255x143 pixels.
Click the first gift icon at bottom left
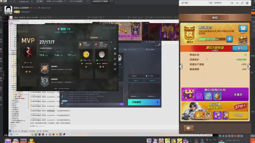(8, 141)
